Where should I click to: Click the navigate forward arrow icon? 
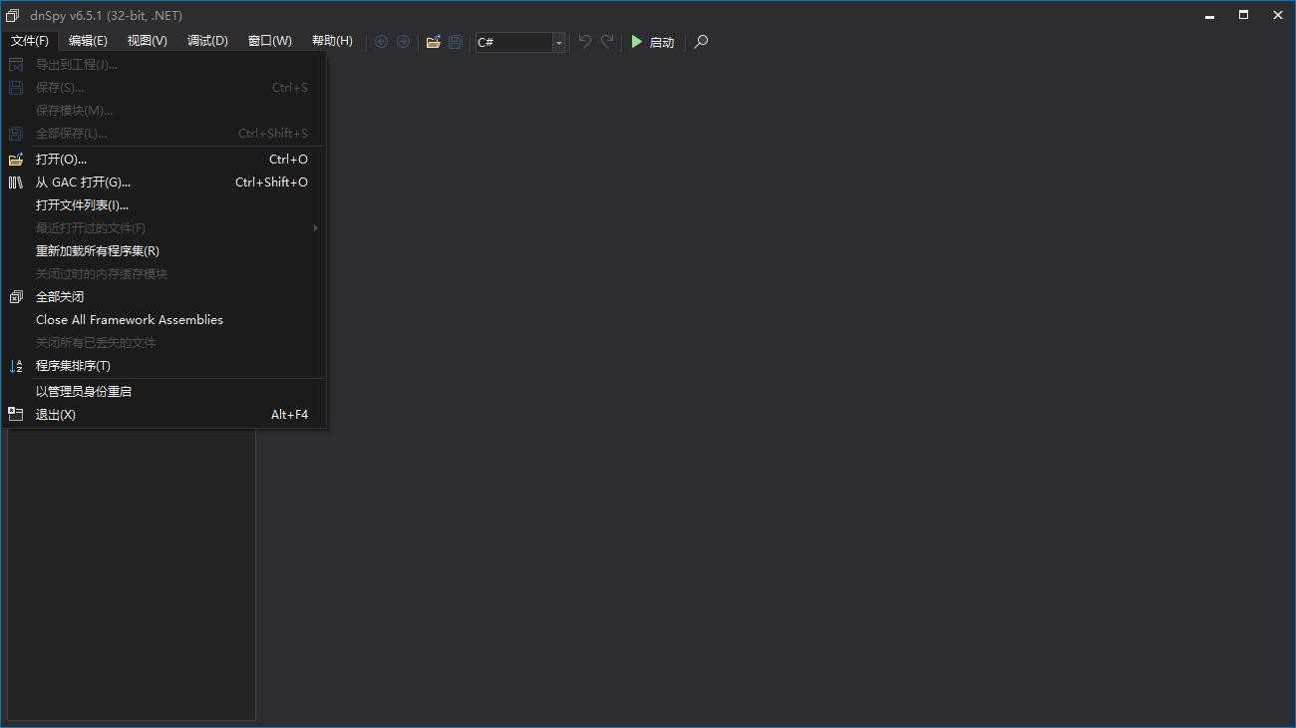pos(403,42)
